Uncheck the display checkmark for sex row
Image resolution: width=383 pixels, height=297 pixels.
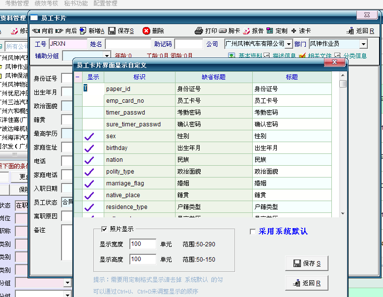pyautogui.click(x=89, y=136)
